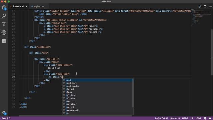Choose 'content' suggestion
Image resolution: width=213 pixels, height=120 pixels.
(x=97, y=107)
